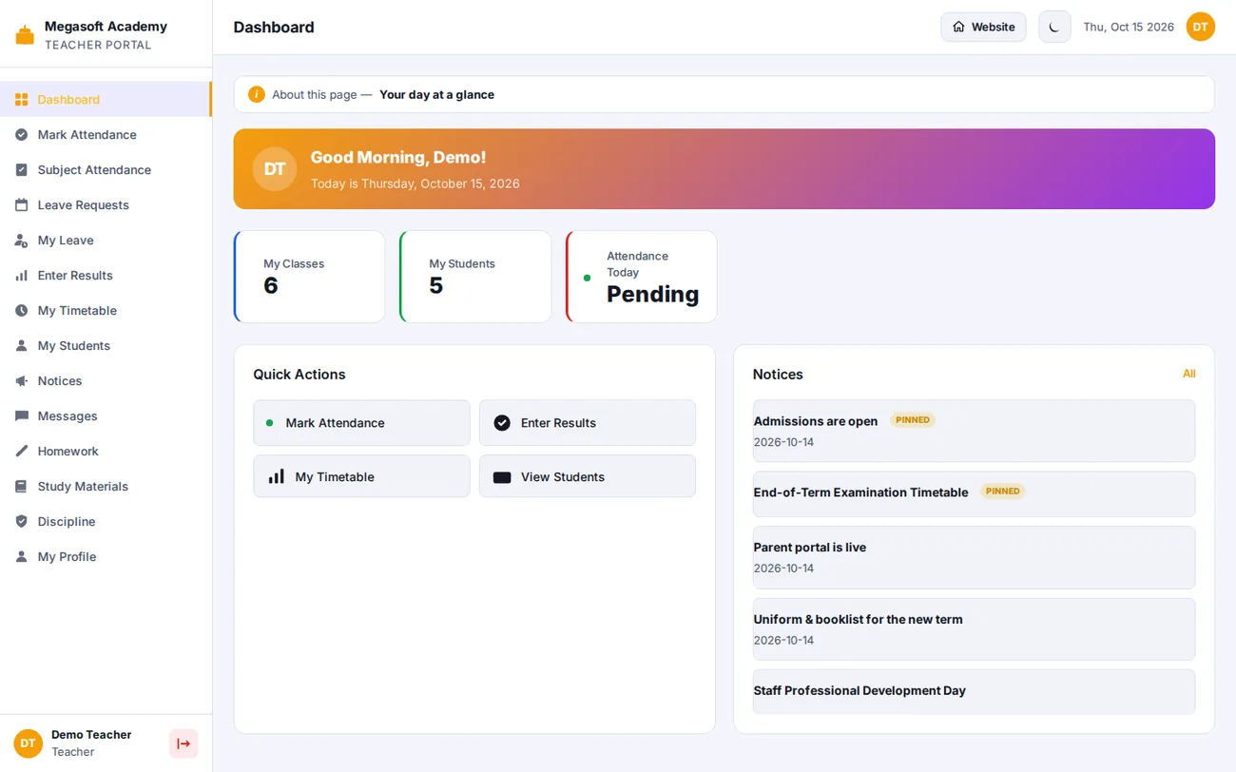
Task: Click the Enter Results bar chart icon in sidebar
Action: coord(22,276)
